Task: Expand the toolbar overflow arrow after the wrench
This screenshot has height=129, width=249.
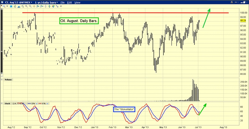Action: [61, 6]
